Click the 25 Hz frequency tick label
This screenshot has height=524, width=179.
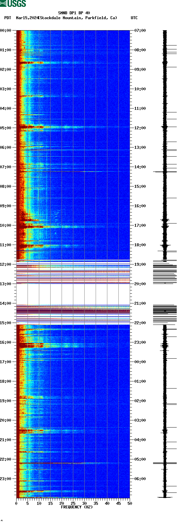73,504
